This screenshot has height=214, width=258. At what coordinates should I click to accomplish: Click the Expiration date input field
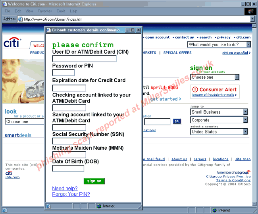69,88
